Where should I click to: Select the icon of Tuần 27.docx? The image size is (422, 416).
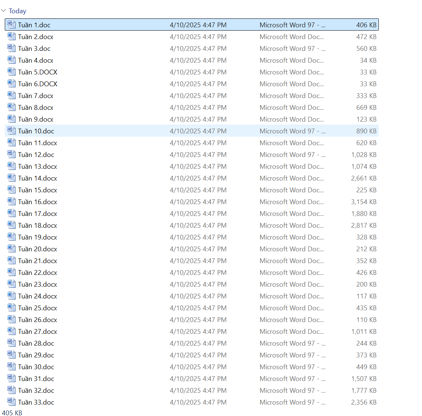click(x=11, y=331)
